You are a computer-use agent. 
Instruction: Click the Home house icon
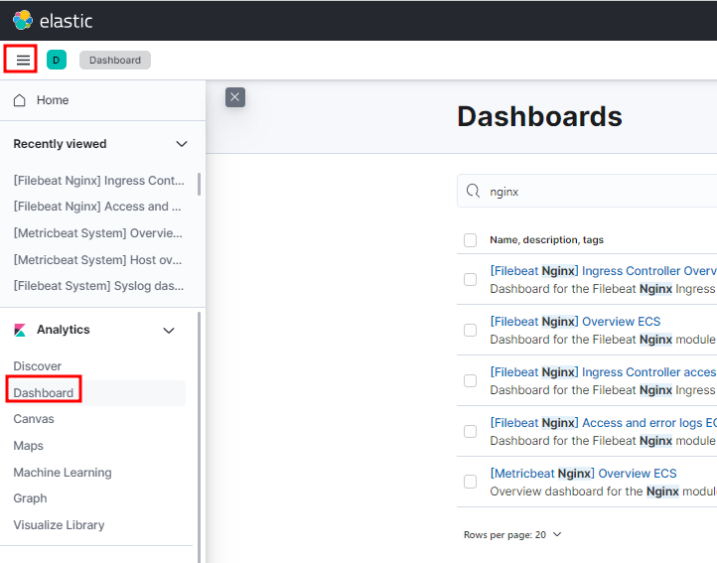(x=20, y=100)
